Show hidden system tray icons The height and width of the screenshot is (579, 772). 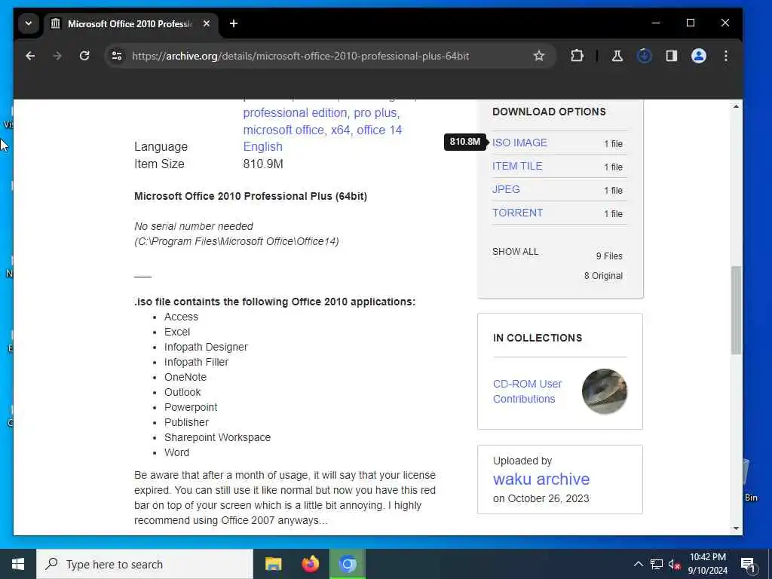coord(638,564)
